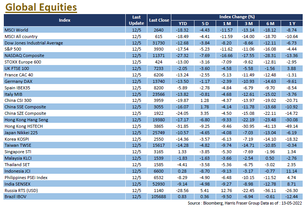Click the China SSE Composite label

point(25,107)
